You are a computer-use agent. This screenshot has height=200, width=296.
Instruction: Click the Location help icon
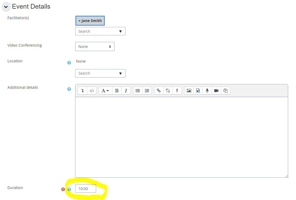[x=69, y=63]
